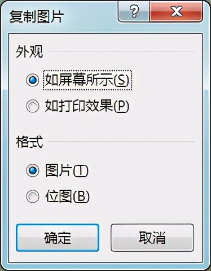
Task: Click the 如打印效果(P) text label
Action: pos(87,106)
